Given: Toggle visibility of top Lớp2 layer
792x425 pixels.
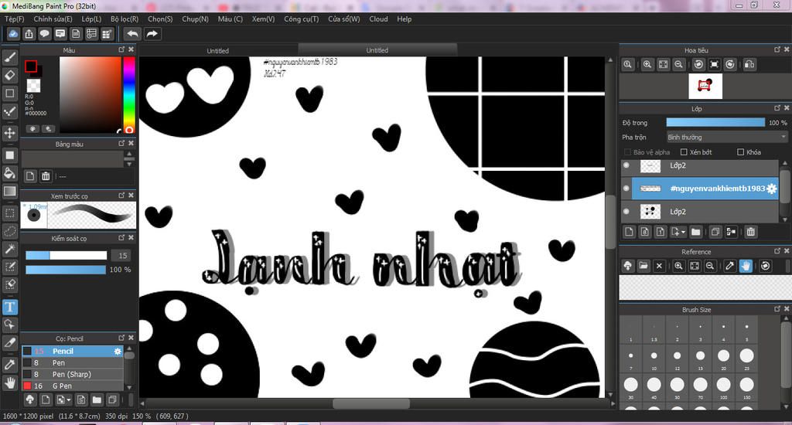Looking at the screenshot, I should (626, 165).
